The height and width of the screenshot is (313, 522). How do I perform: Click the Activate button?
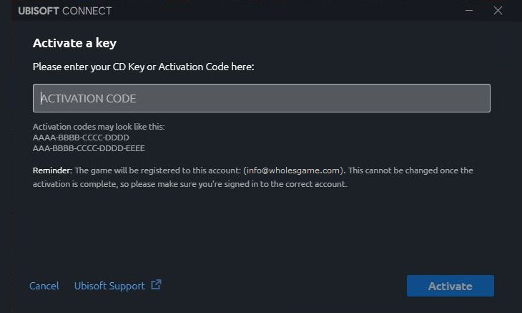click(450, 286)
